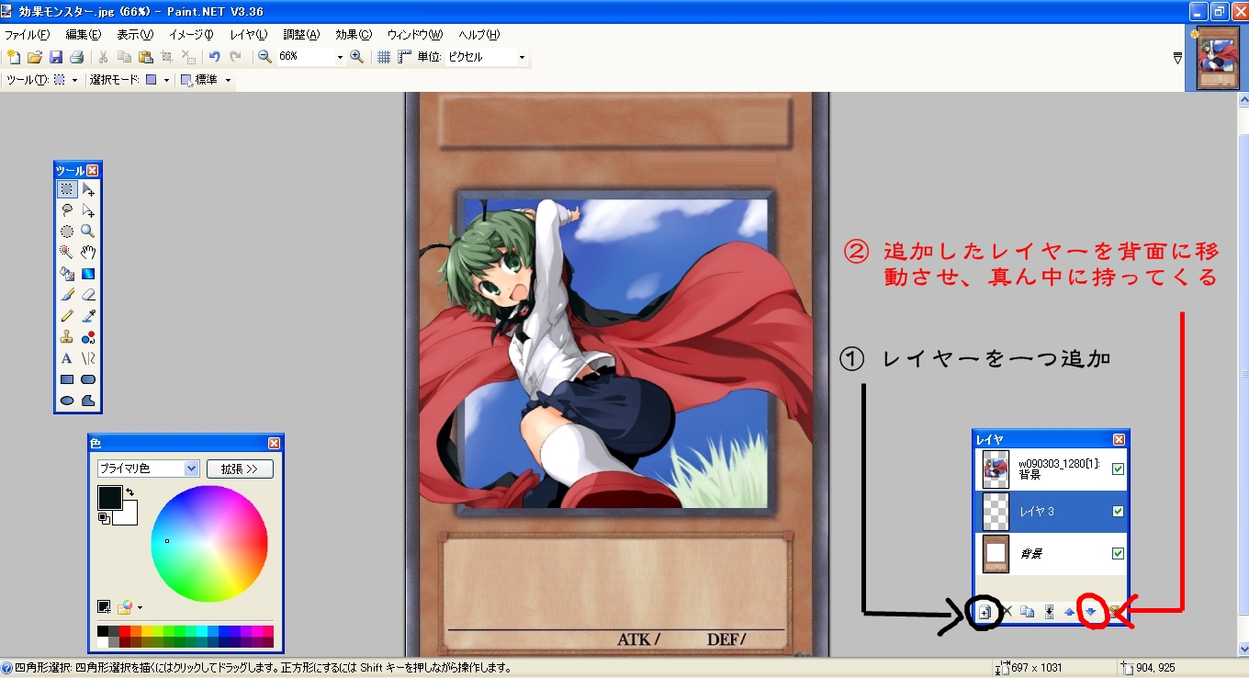Select the Move Selected Pixels tool

click(x=88, y=189)
